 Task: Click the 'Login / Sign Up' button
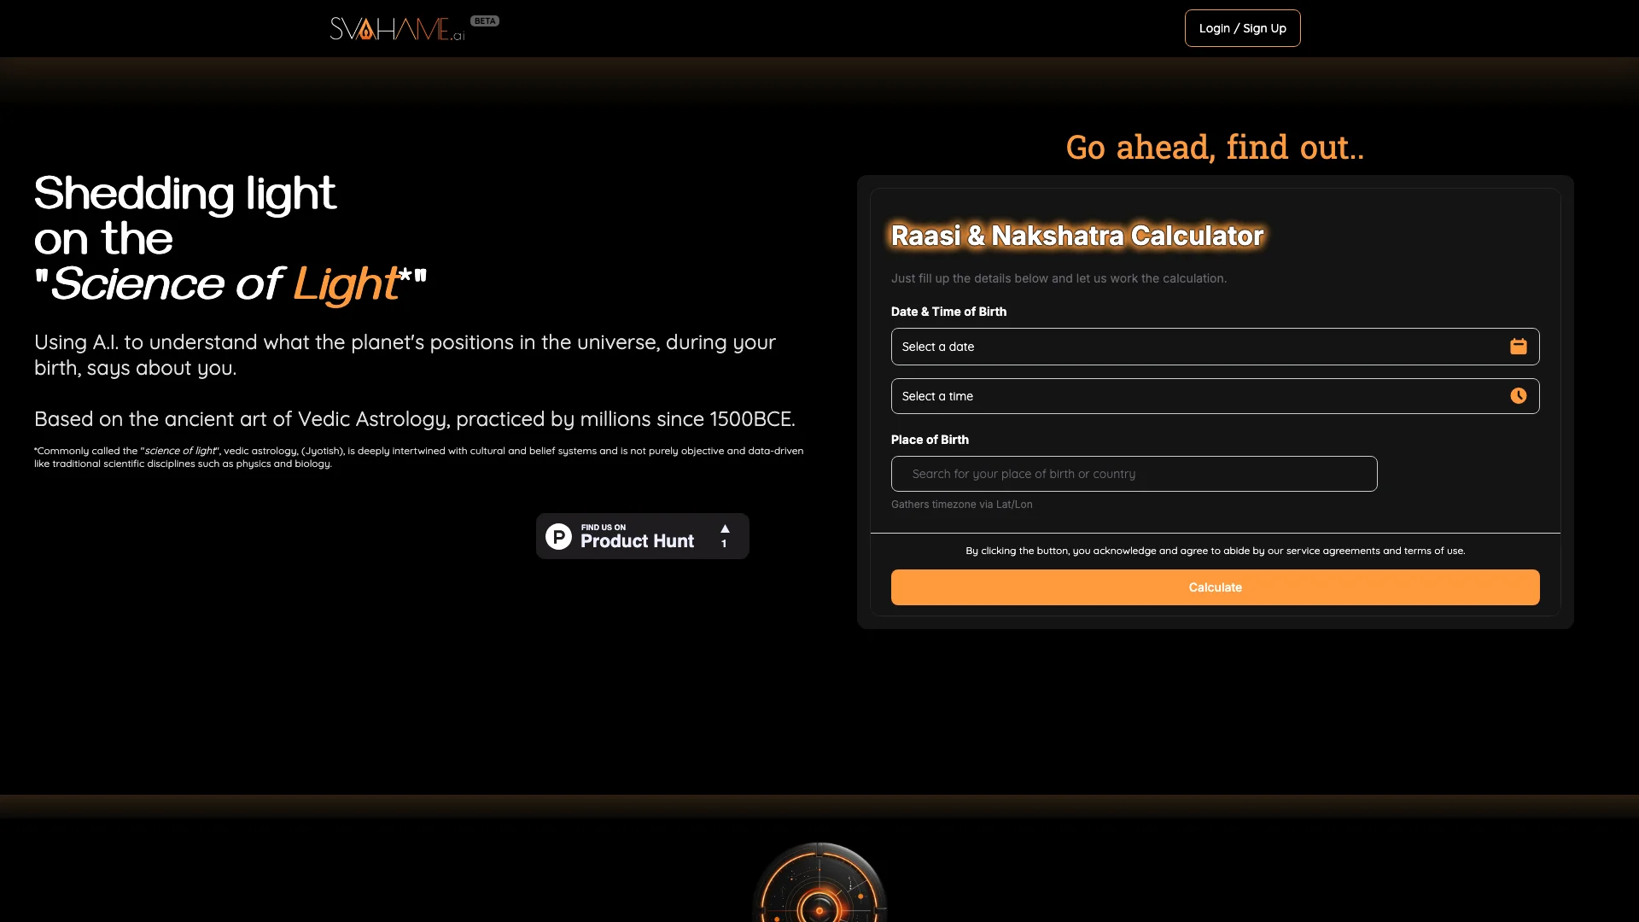(x=1243, y=28)
